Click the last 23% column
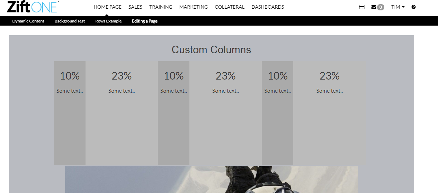This screenshot has height=193, width=438. click(329, 113)
